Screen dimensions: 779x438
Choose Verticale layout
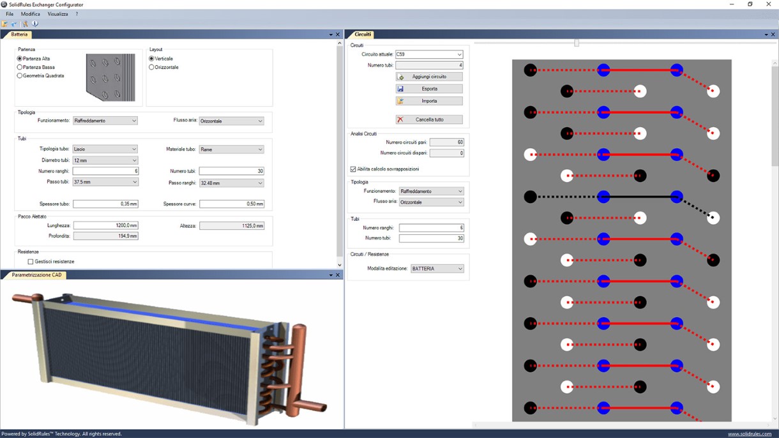click(151, 59)
